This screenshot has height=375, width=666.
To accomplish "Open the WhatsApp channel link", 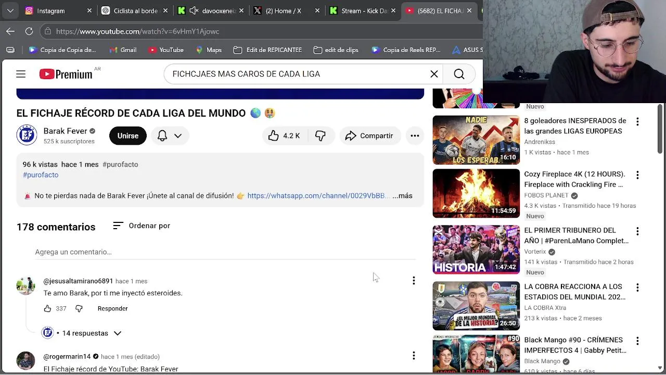I will click(x=318, y=196).
